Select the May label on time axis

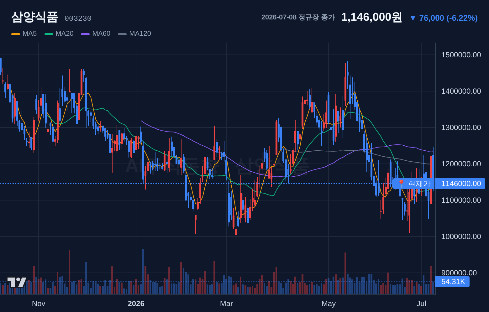pos(329,304)
